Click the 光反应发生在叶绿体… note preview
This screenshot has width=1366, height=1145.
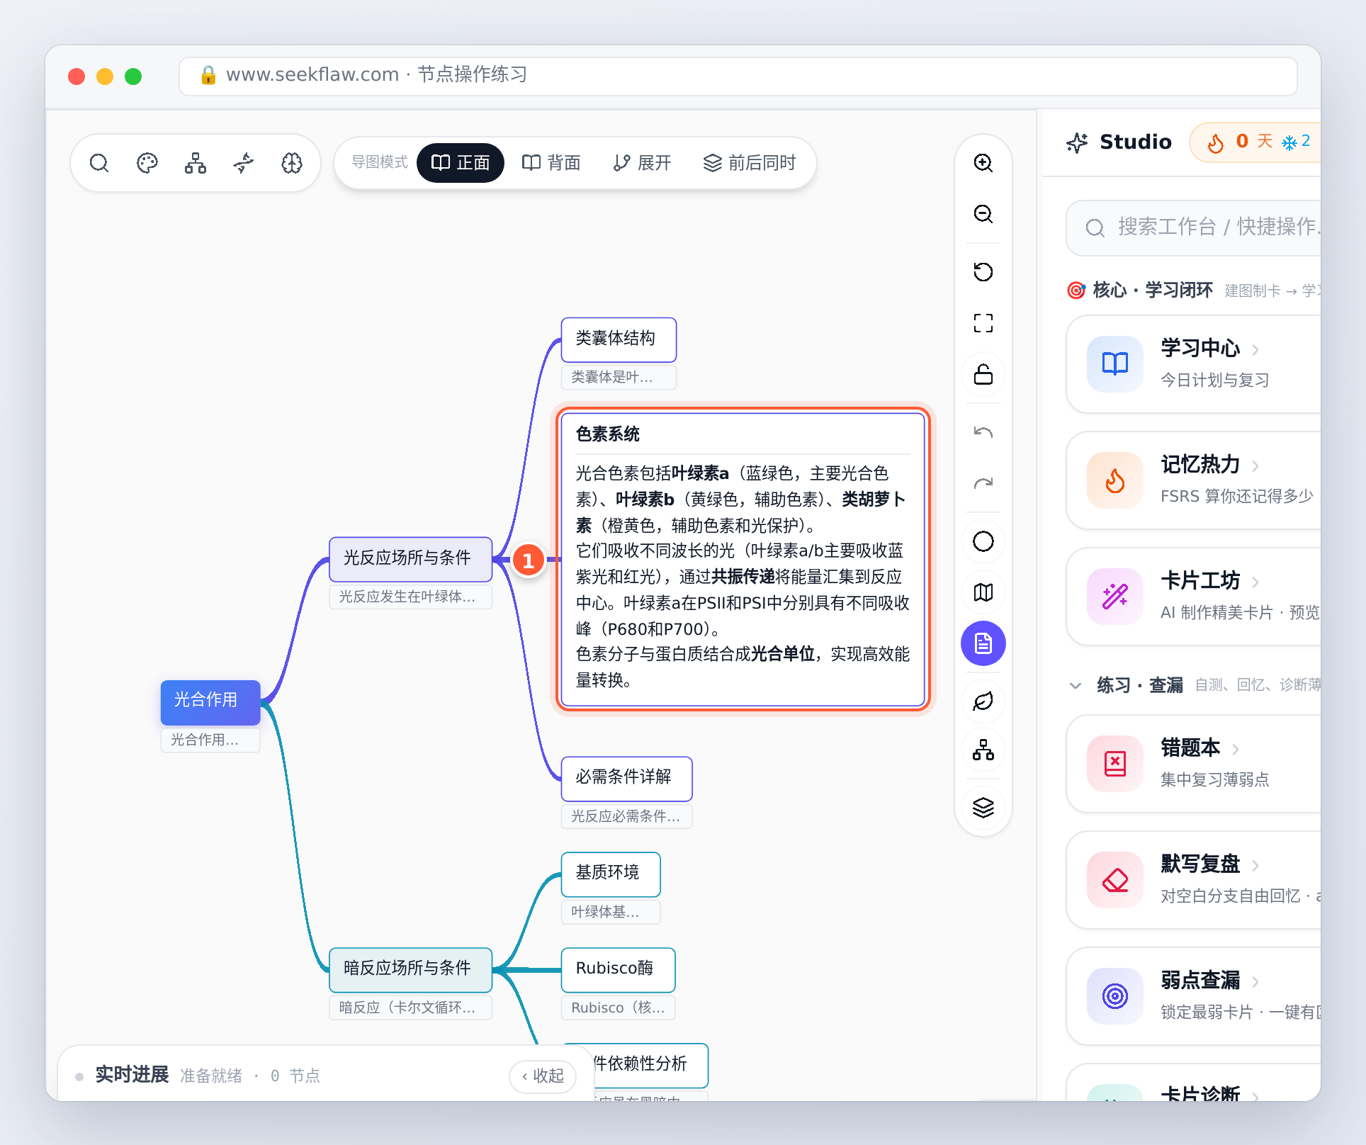point(410,597)
